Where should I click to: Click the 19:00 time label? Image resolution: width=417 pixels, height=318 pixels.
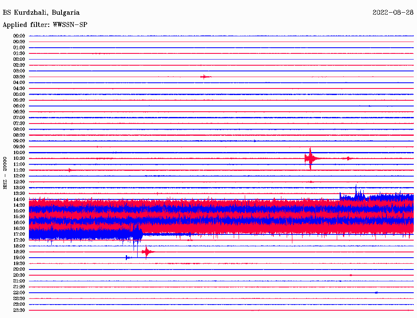[19, 258]
